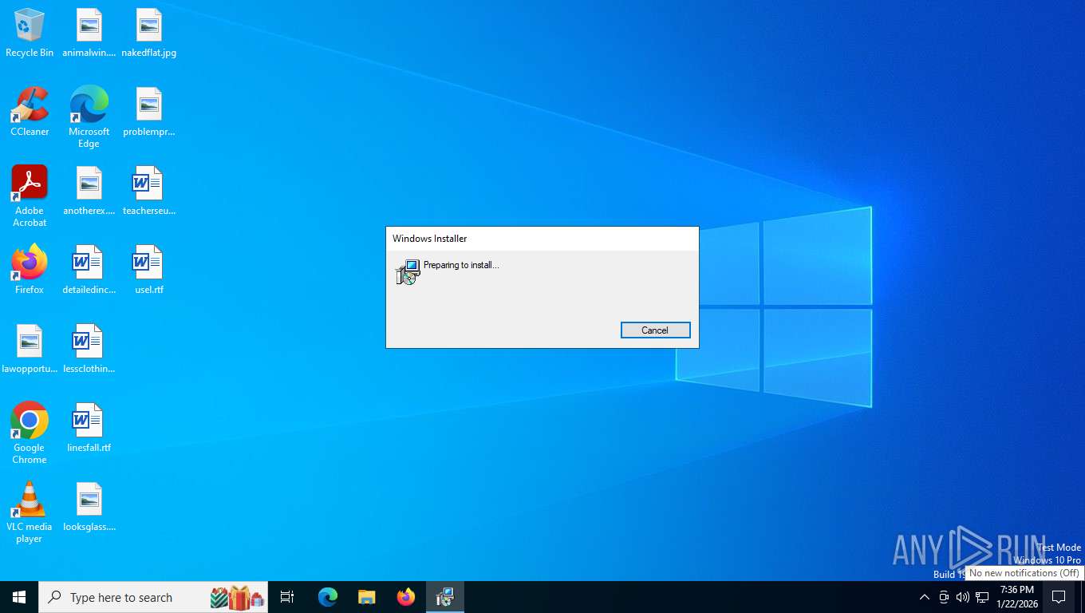Image resolution: width=1085 pixels, height=613 pixels.
Task: Open the Microsoft Edge desktop shortcut
Action: click(x=89, y=117)
